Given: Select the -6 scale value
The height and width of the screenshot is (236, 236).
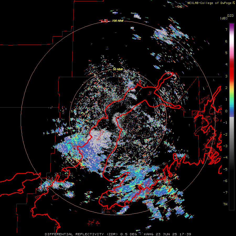Looking at the screenshot, I should [x=225, y=181].
